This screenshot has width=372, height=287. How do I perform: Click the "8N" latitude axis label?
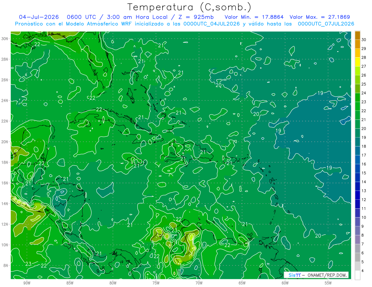[6, 265]
